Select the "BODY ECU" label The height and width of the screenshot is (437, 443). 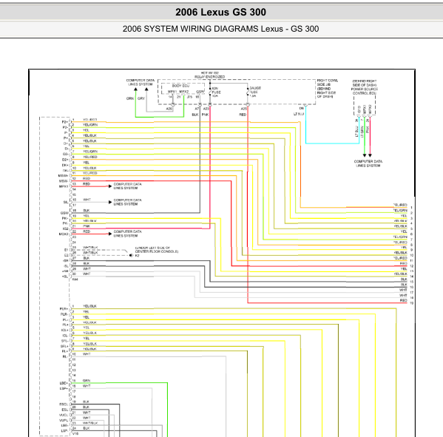[180, 86]
